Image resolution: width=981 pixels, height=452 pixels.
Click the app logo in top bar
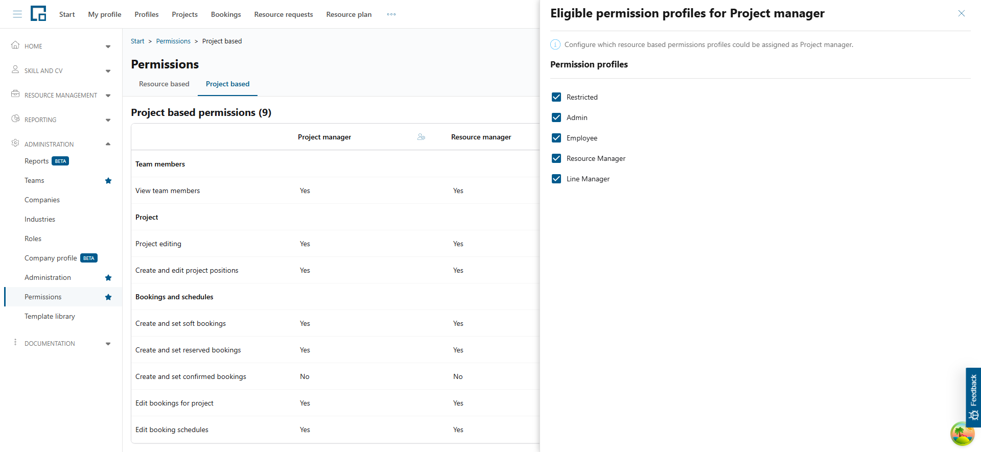pyautogui.click(x=38, y=14)
